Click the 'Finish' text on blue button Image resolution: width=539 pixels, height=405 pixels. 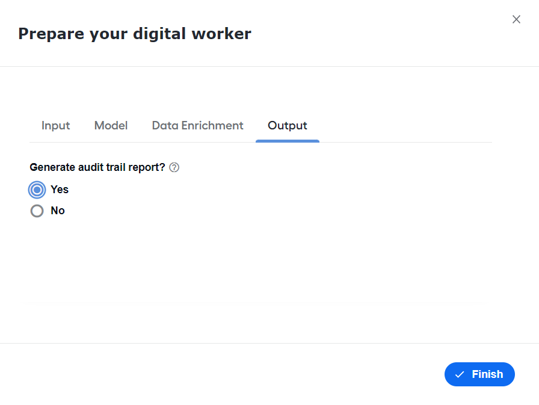point(487,374)
